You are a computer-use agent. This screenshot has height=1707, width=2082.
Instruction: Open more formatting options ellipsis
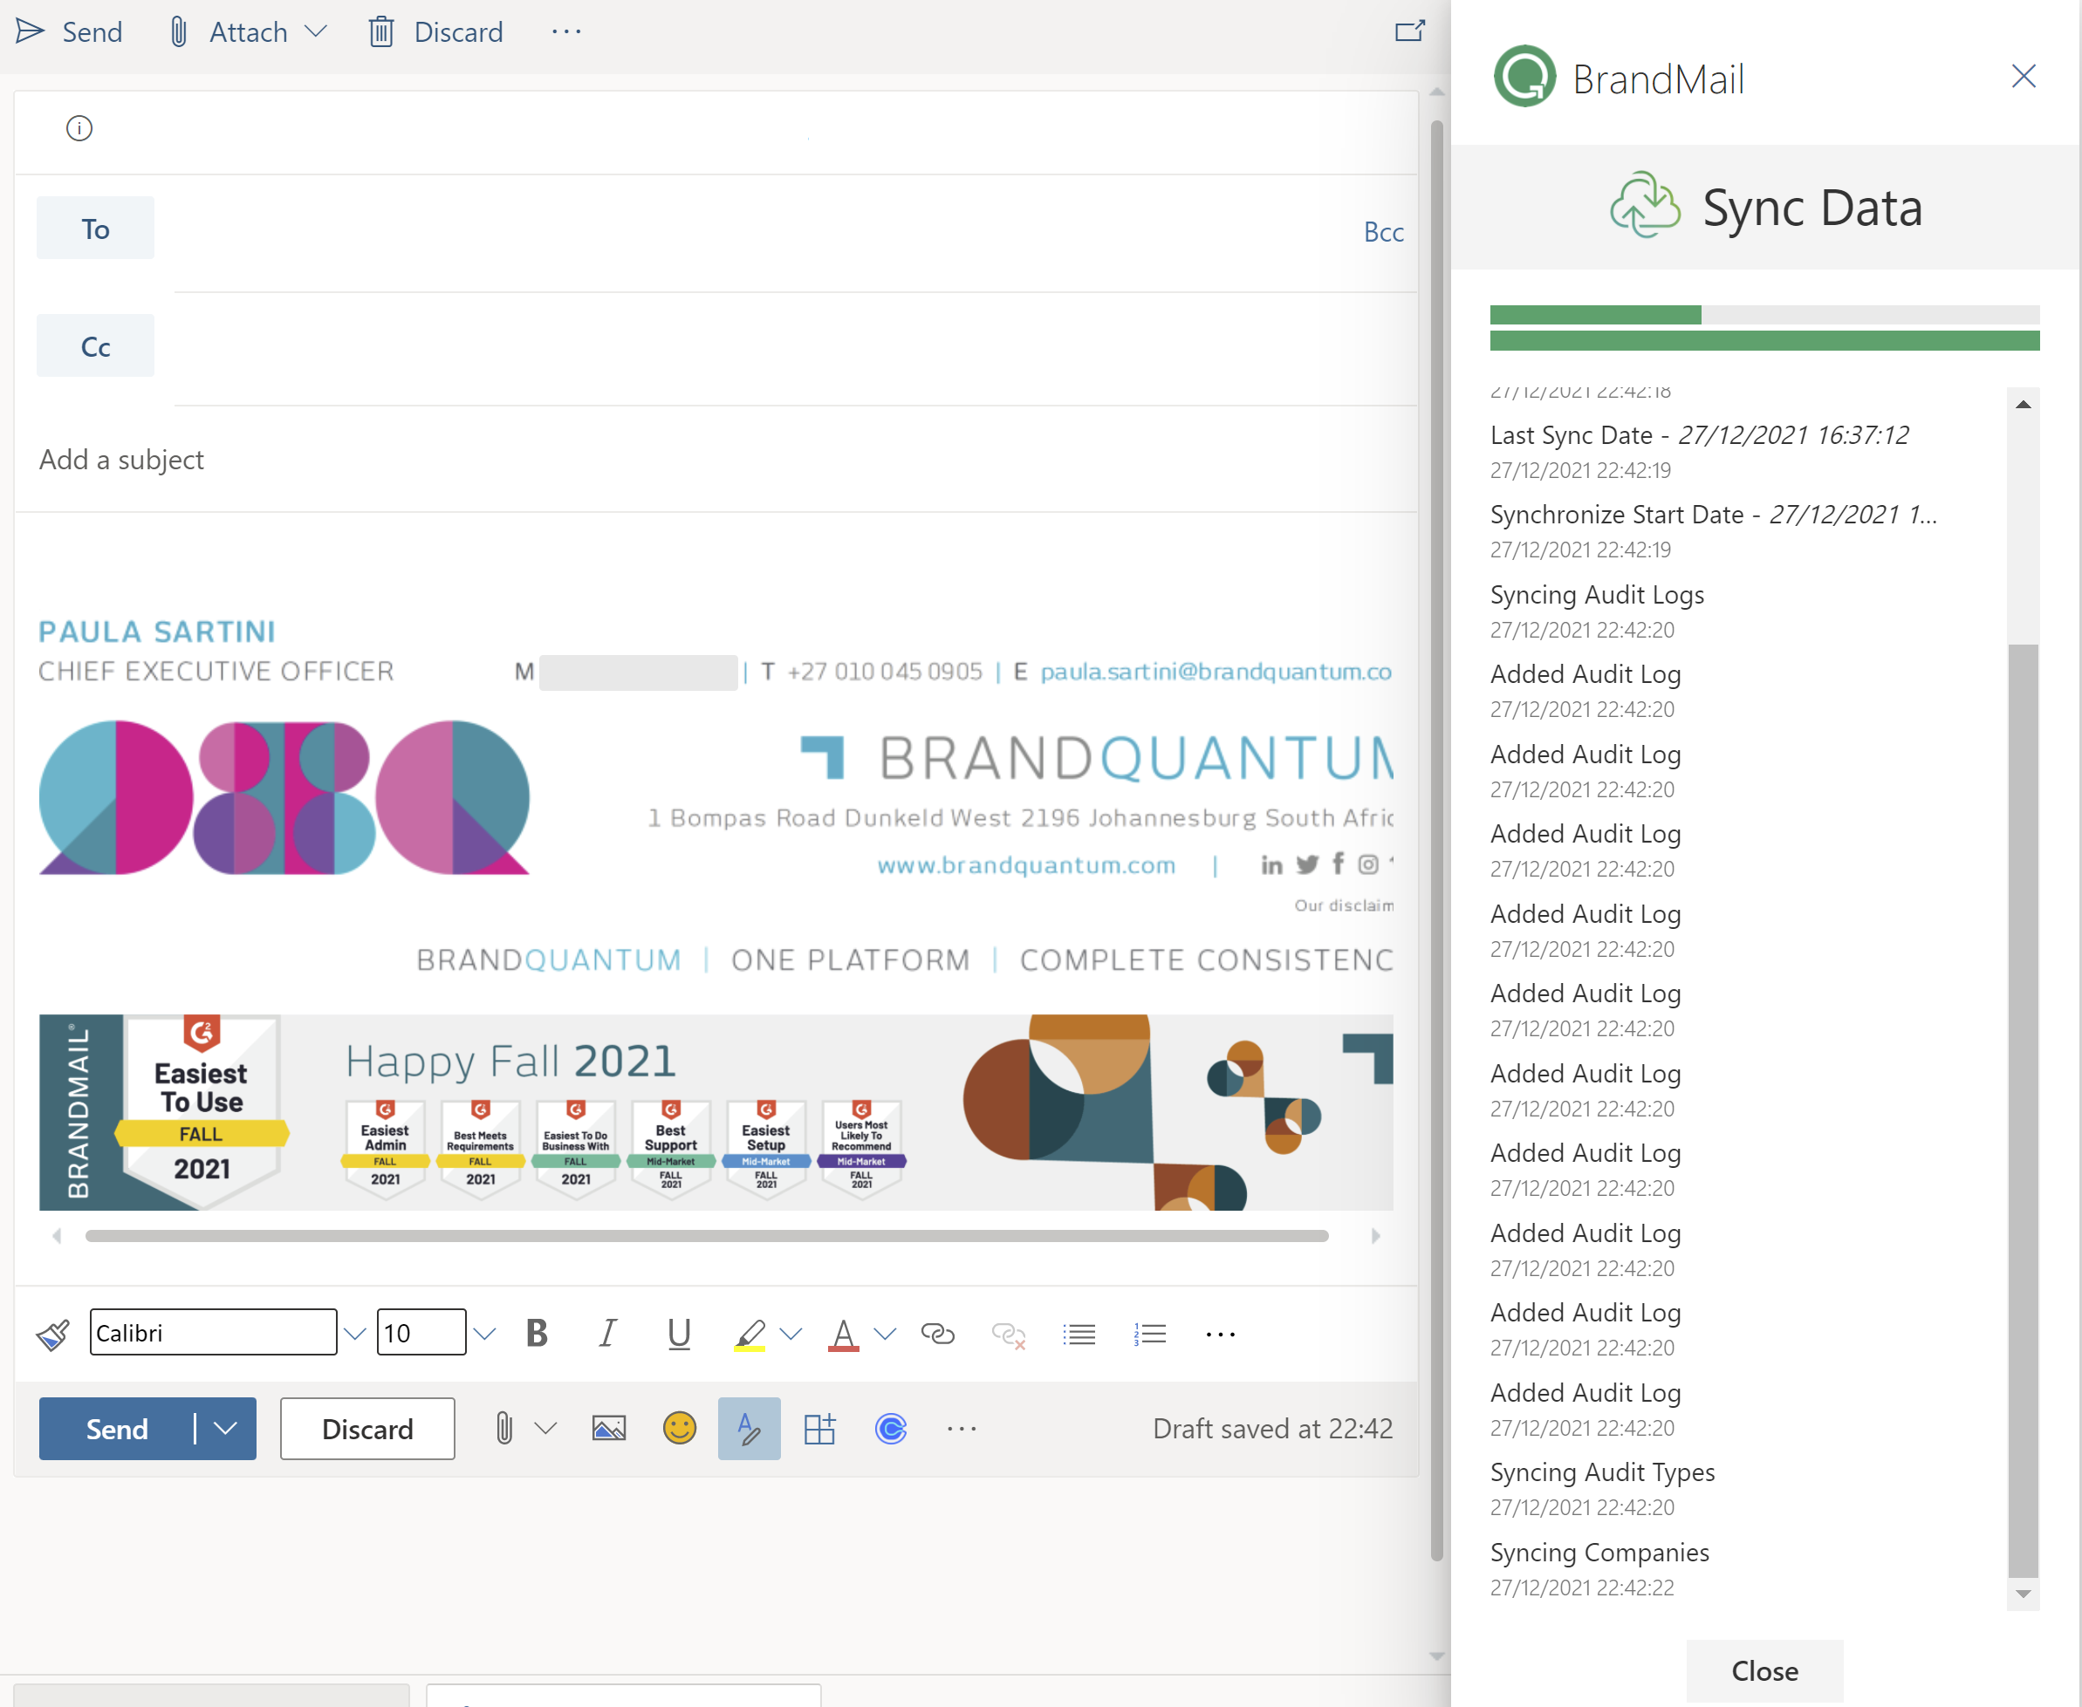click(1221, 1335)
